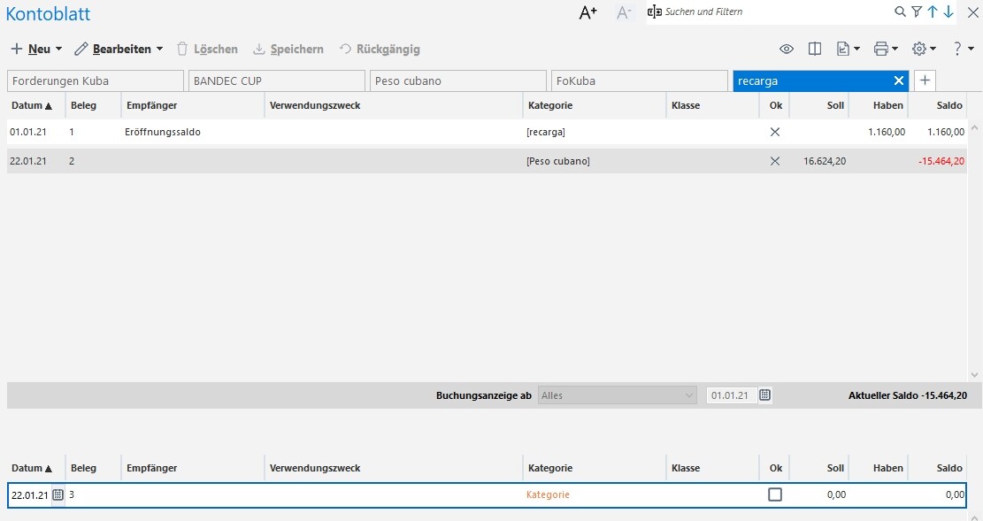This screenshot has width=983, height=521.
Task: Toggle the eye view icon in toolbar
Action: [787, 49]
